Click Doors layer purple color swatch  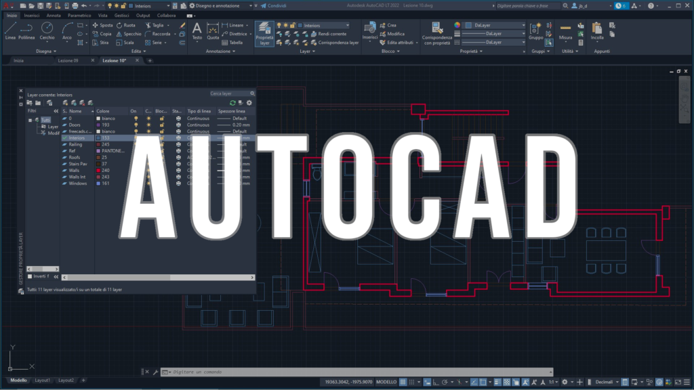click(x=98, y=125)
